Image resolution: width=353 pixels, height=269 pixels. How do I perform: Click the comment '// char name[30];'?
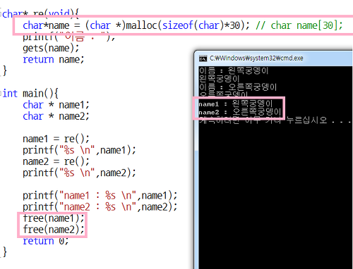pyautogui.click(x=299, y=25)
